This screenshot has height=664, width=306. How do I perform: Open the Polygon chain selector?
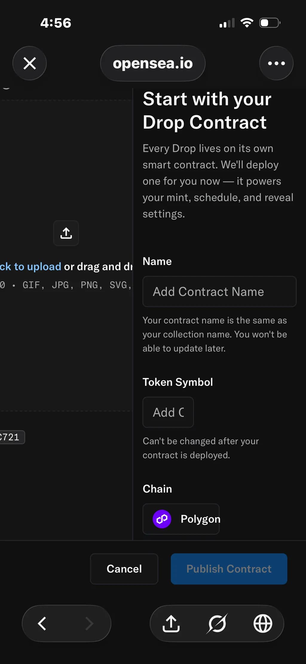(x=181, y=519)
